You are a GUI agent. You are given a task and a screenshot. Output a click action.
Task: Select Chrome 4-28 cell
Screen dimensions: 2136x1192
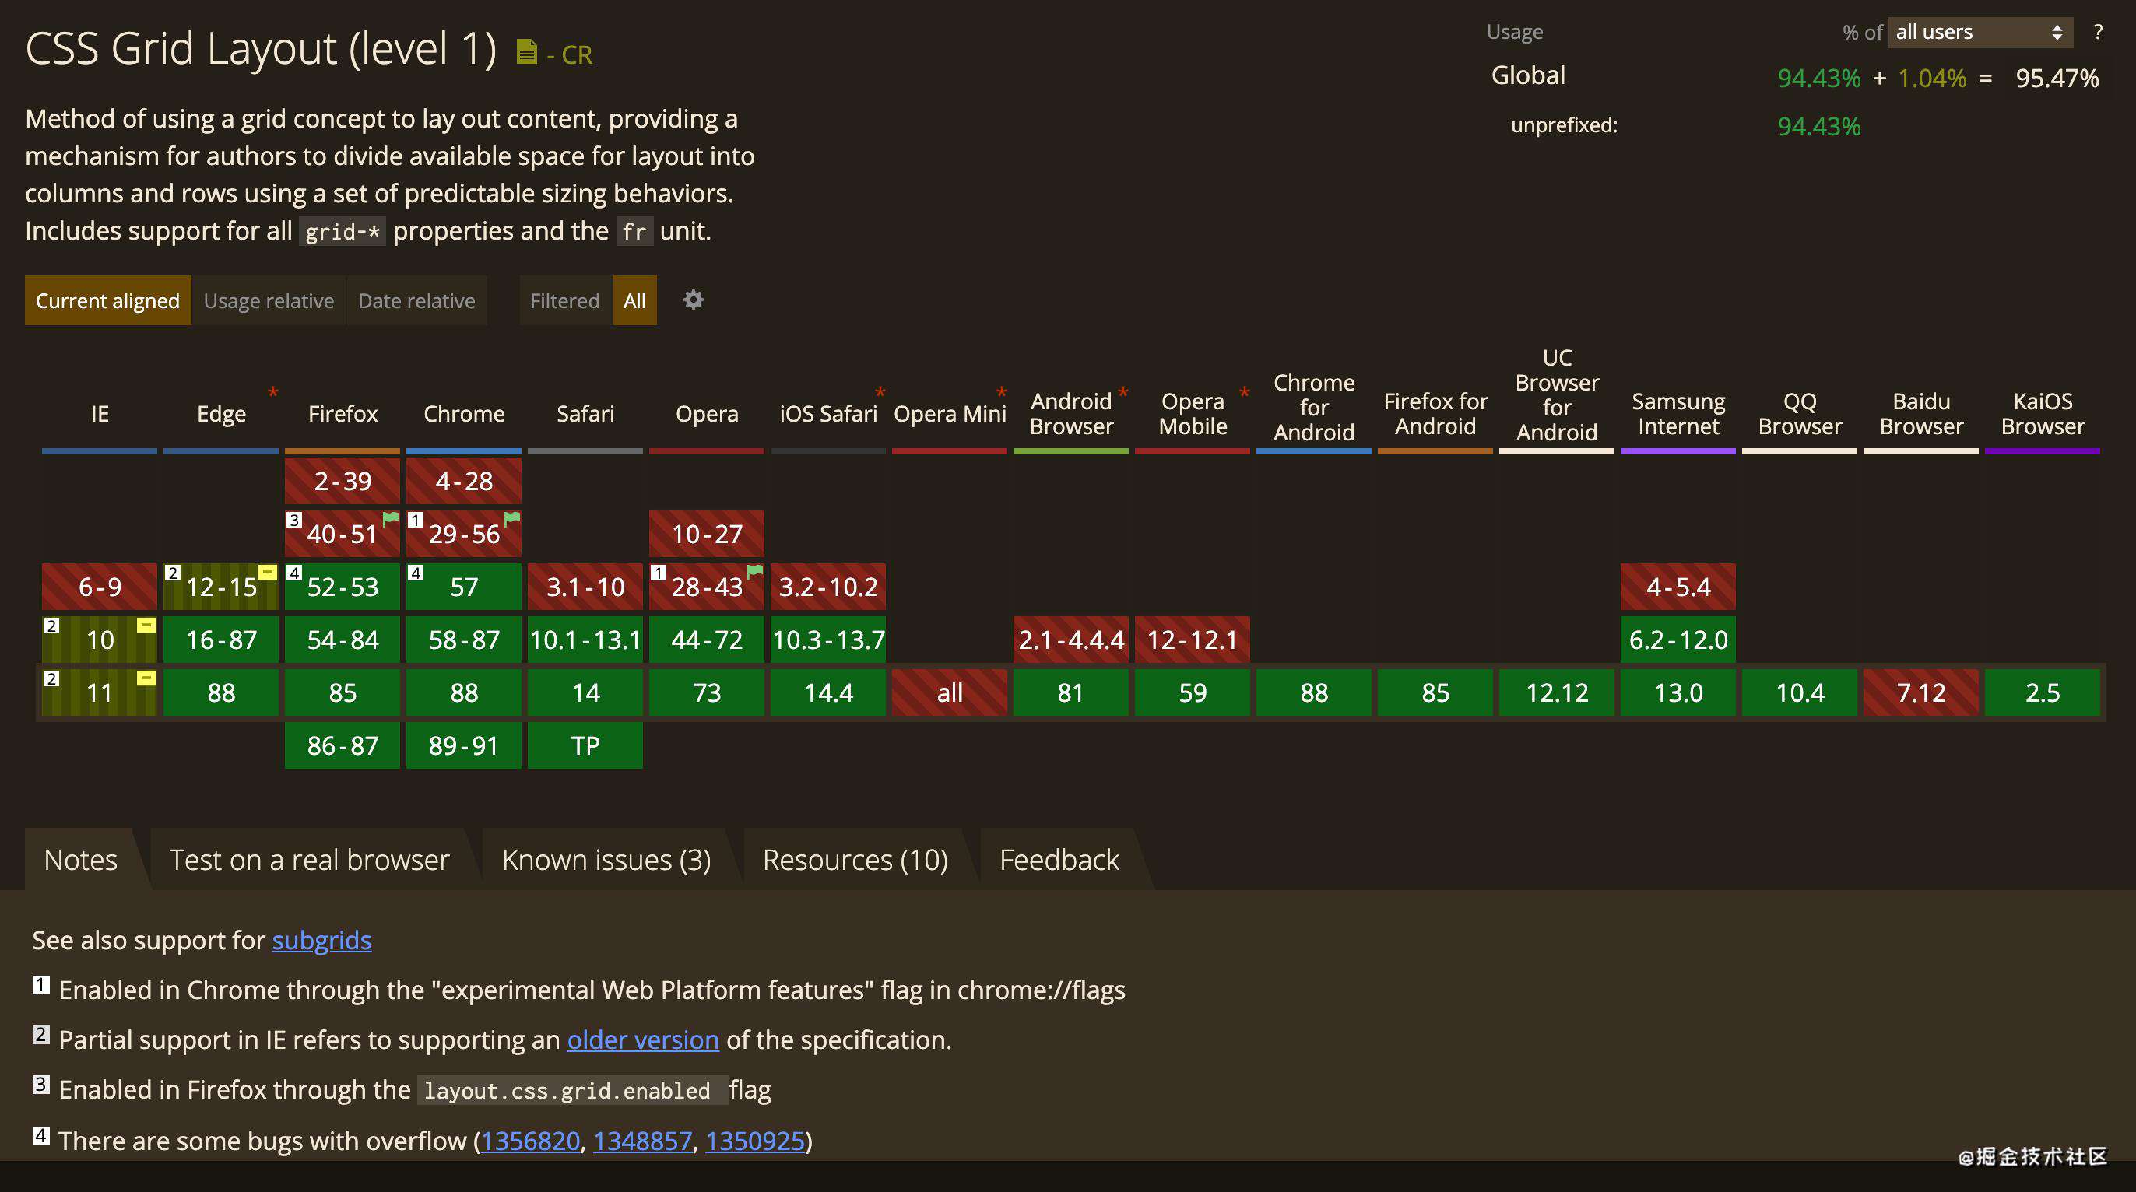click(463, 481)
